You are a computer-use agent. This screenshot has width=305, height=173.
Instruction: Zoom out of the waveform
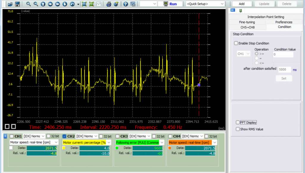click(x=36, y=4)
